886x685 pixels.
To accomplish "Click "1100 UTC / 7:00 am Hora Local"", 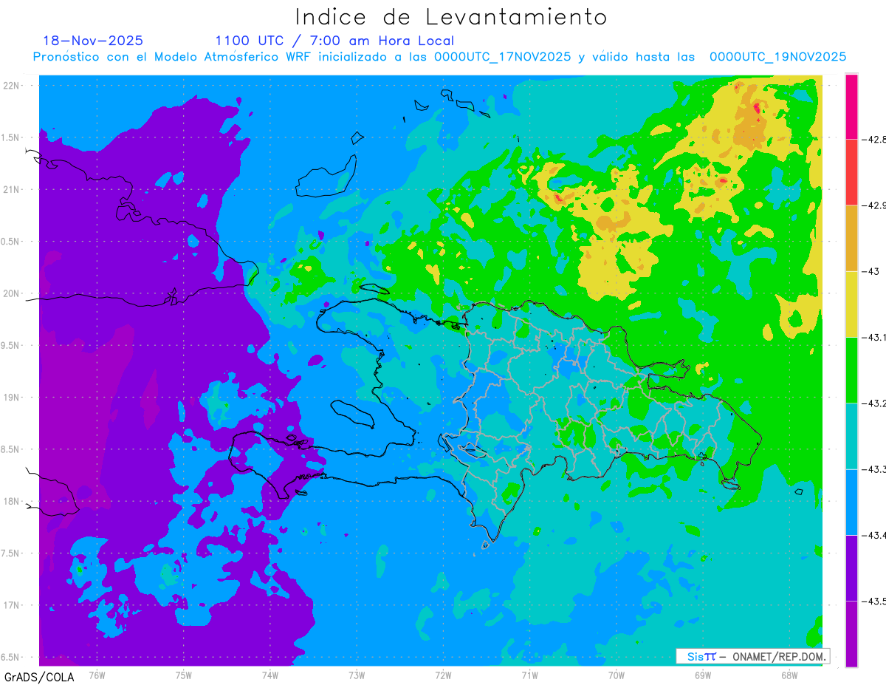I will click(334, 41).
